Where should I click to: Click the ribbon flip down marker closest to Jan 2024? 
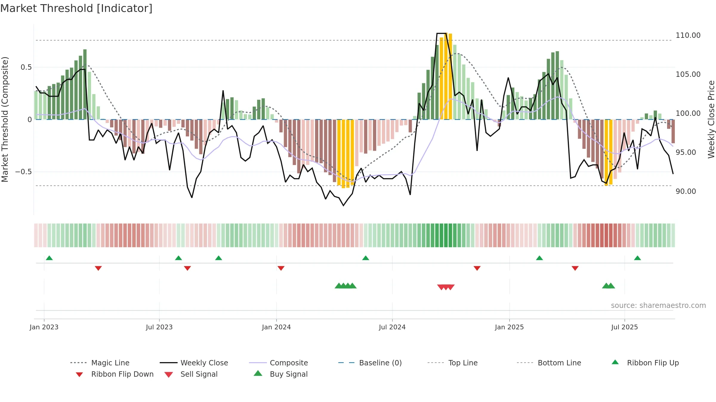coord(281,268)
